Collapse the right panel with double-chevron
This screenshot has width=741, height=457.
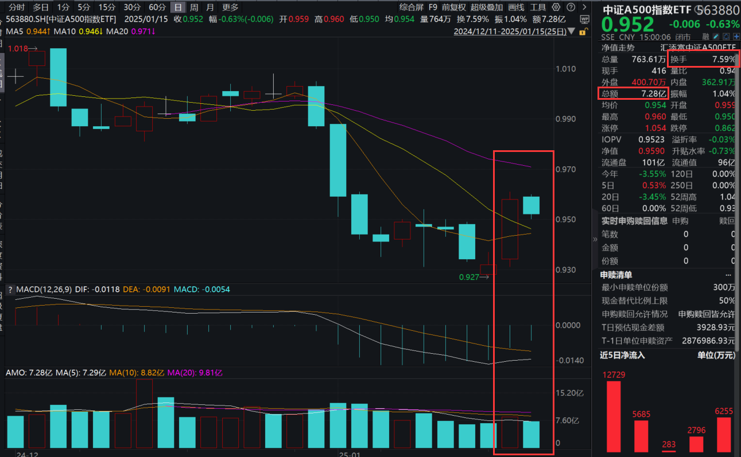click(595, 240)
